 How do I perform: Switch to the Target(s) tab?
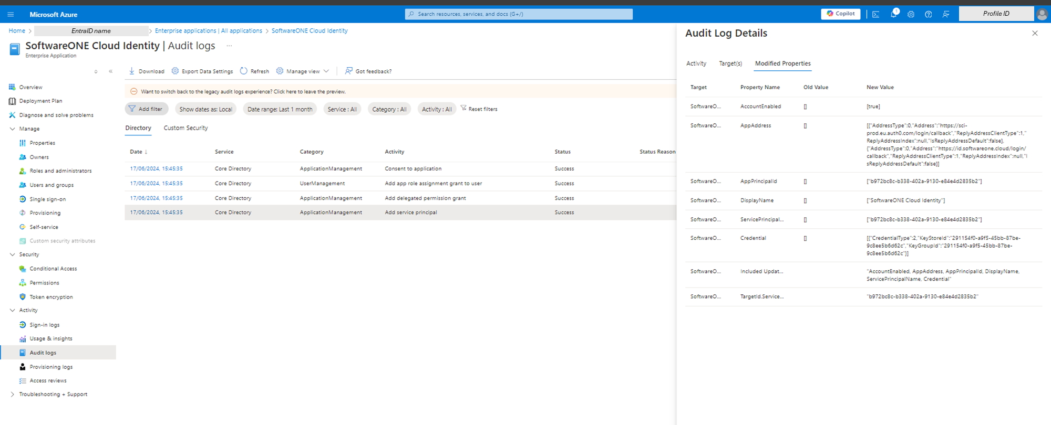point(730,63)
